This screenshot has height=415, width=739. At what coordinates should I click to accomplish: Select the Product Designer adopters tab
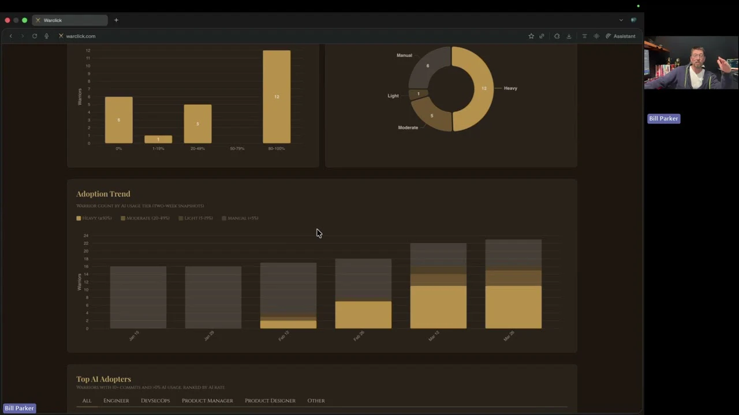click(x=270, y=401)
